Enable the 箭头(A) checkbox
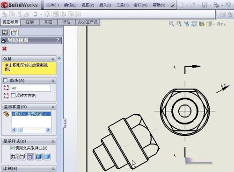 (5, 80)
